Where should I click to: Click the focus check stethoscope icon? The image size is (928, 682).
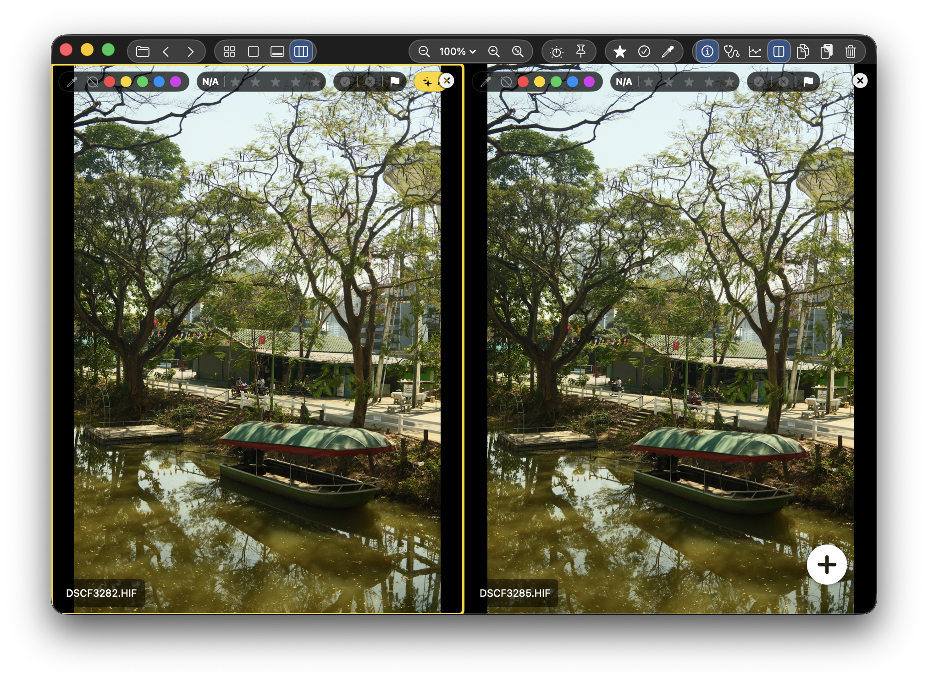point(732,51)
